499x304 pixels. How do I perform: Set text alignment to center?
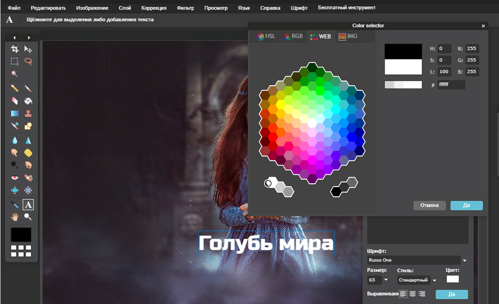coord(412,294)
